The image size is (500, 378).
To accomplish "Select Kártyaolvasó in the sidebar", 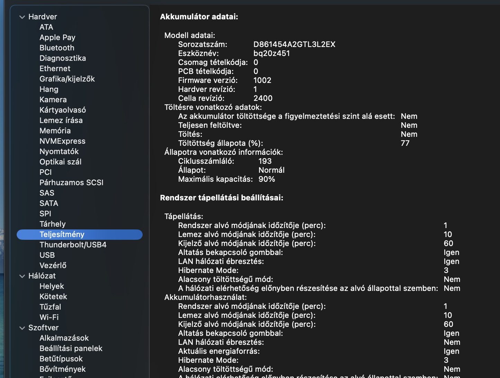I will pyautogui.click(x=63, y=110).
